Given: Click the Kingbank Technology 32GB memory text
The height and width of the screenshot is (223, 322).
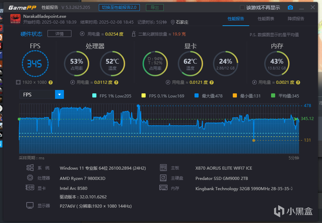Looking at the screenshot, I should pyautogui.click(x=244, y=189).
